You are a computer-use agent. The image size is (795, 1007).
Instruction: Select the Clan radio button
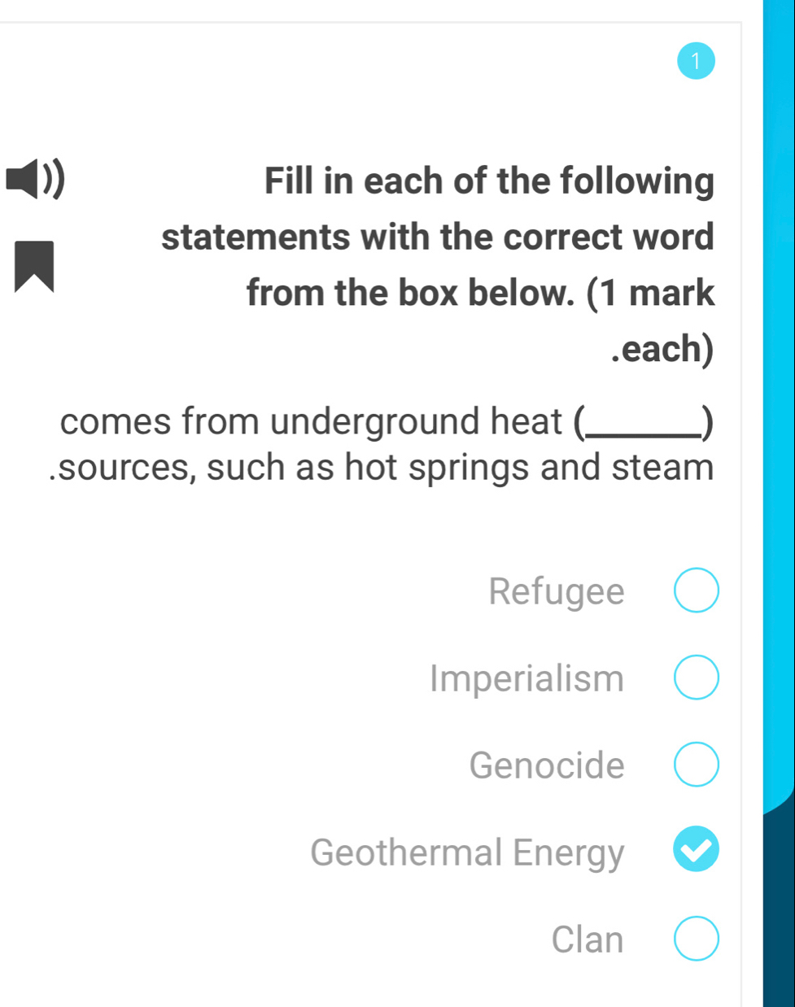pyautogui.click(x=697, y=939)
